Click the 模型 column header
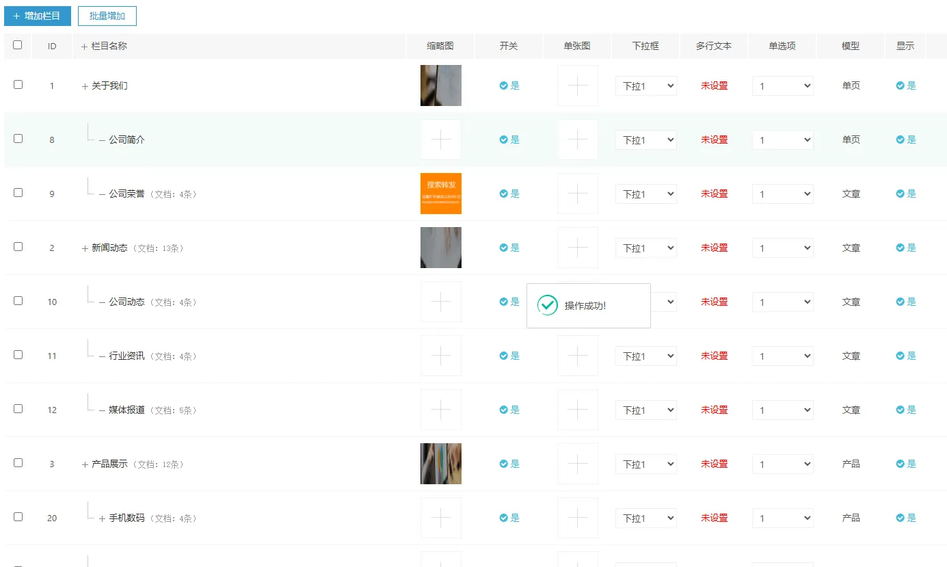The height and width of the screenshot is (567, 947). [851, 47]
